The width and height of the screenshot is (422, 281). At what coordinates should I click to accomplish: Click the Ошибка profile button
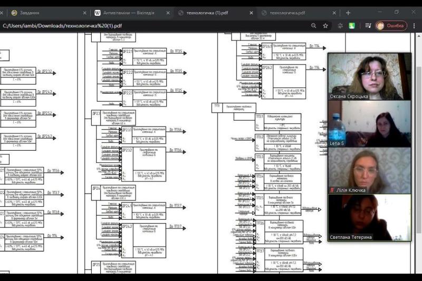(x=391, y=26)
